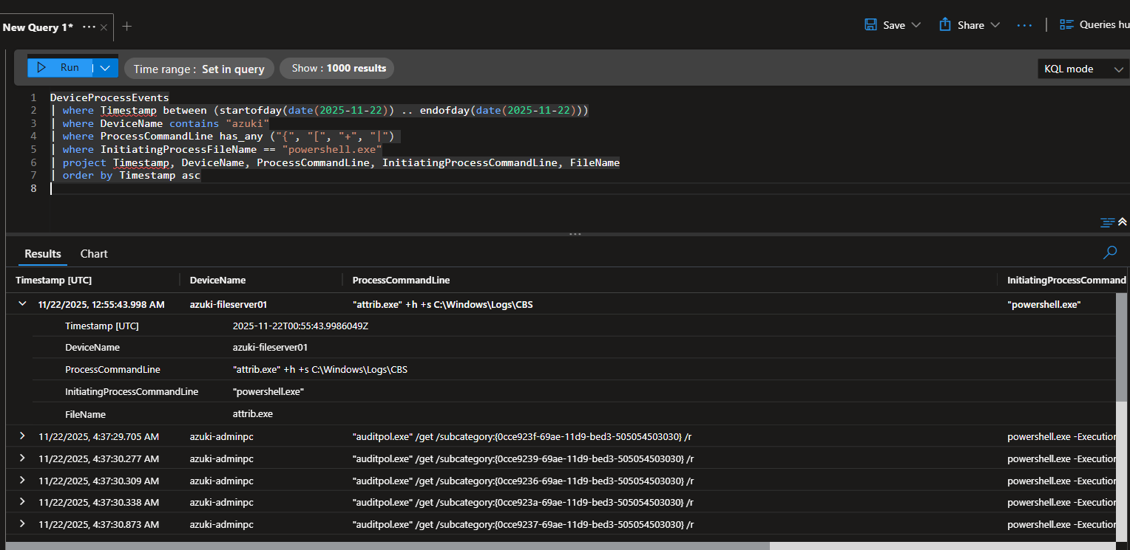The width and height of the screenshot is (1130, 550).
Task: Change the Show 1000 results limit
Action: pos(337,68)
